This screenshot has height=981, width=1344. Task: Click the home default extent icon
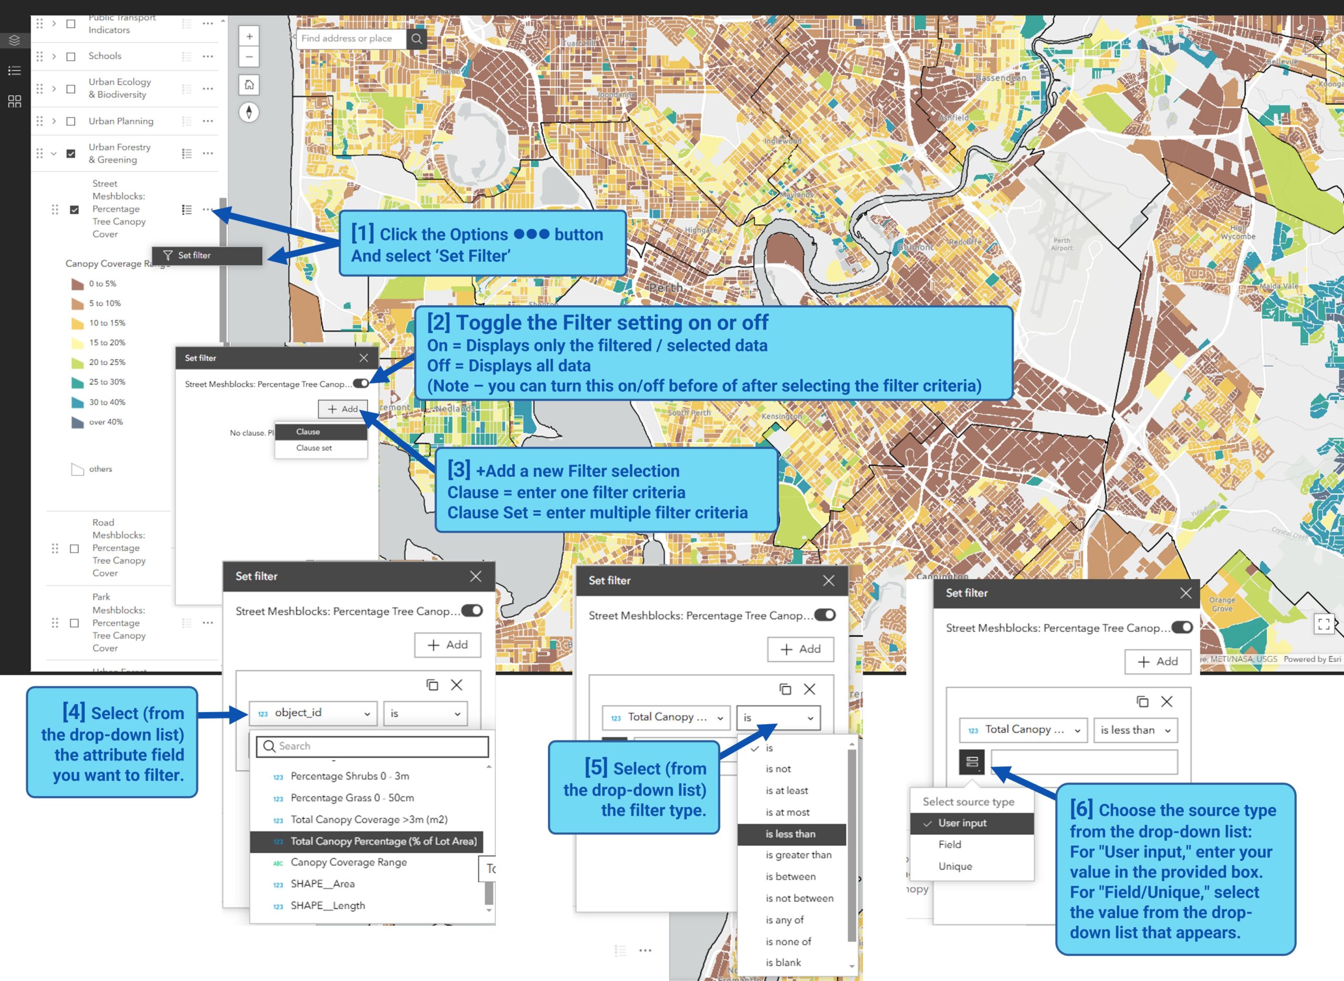[x=249, y=85]
